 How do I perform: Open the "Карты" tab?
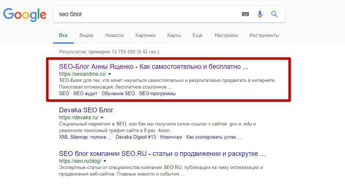pos(174,35)
